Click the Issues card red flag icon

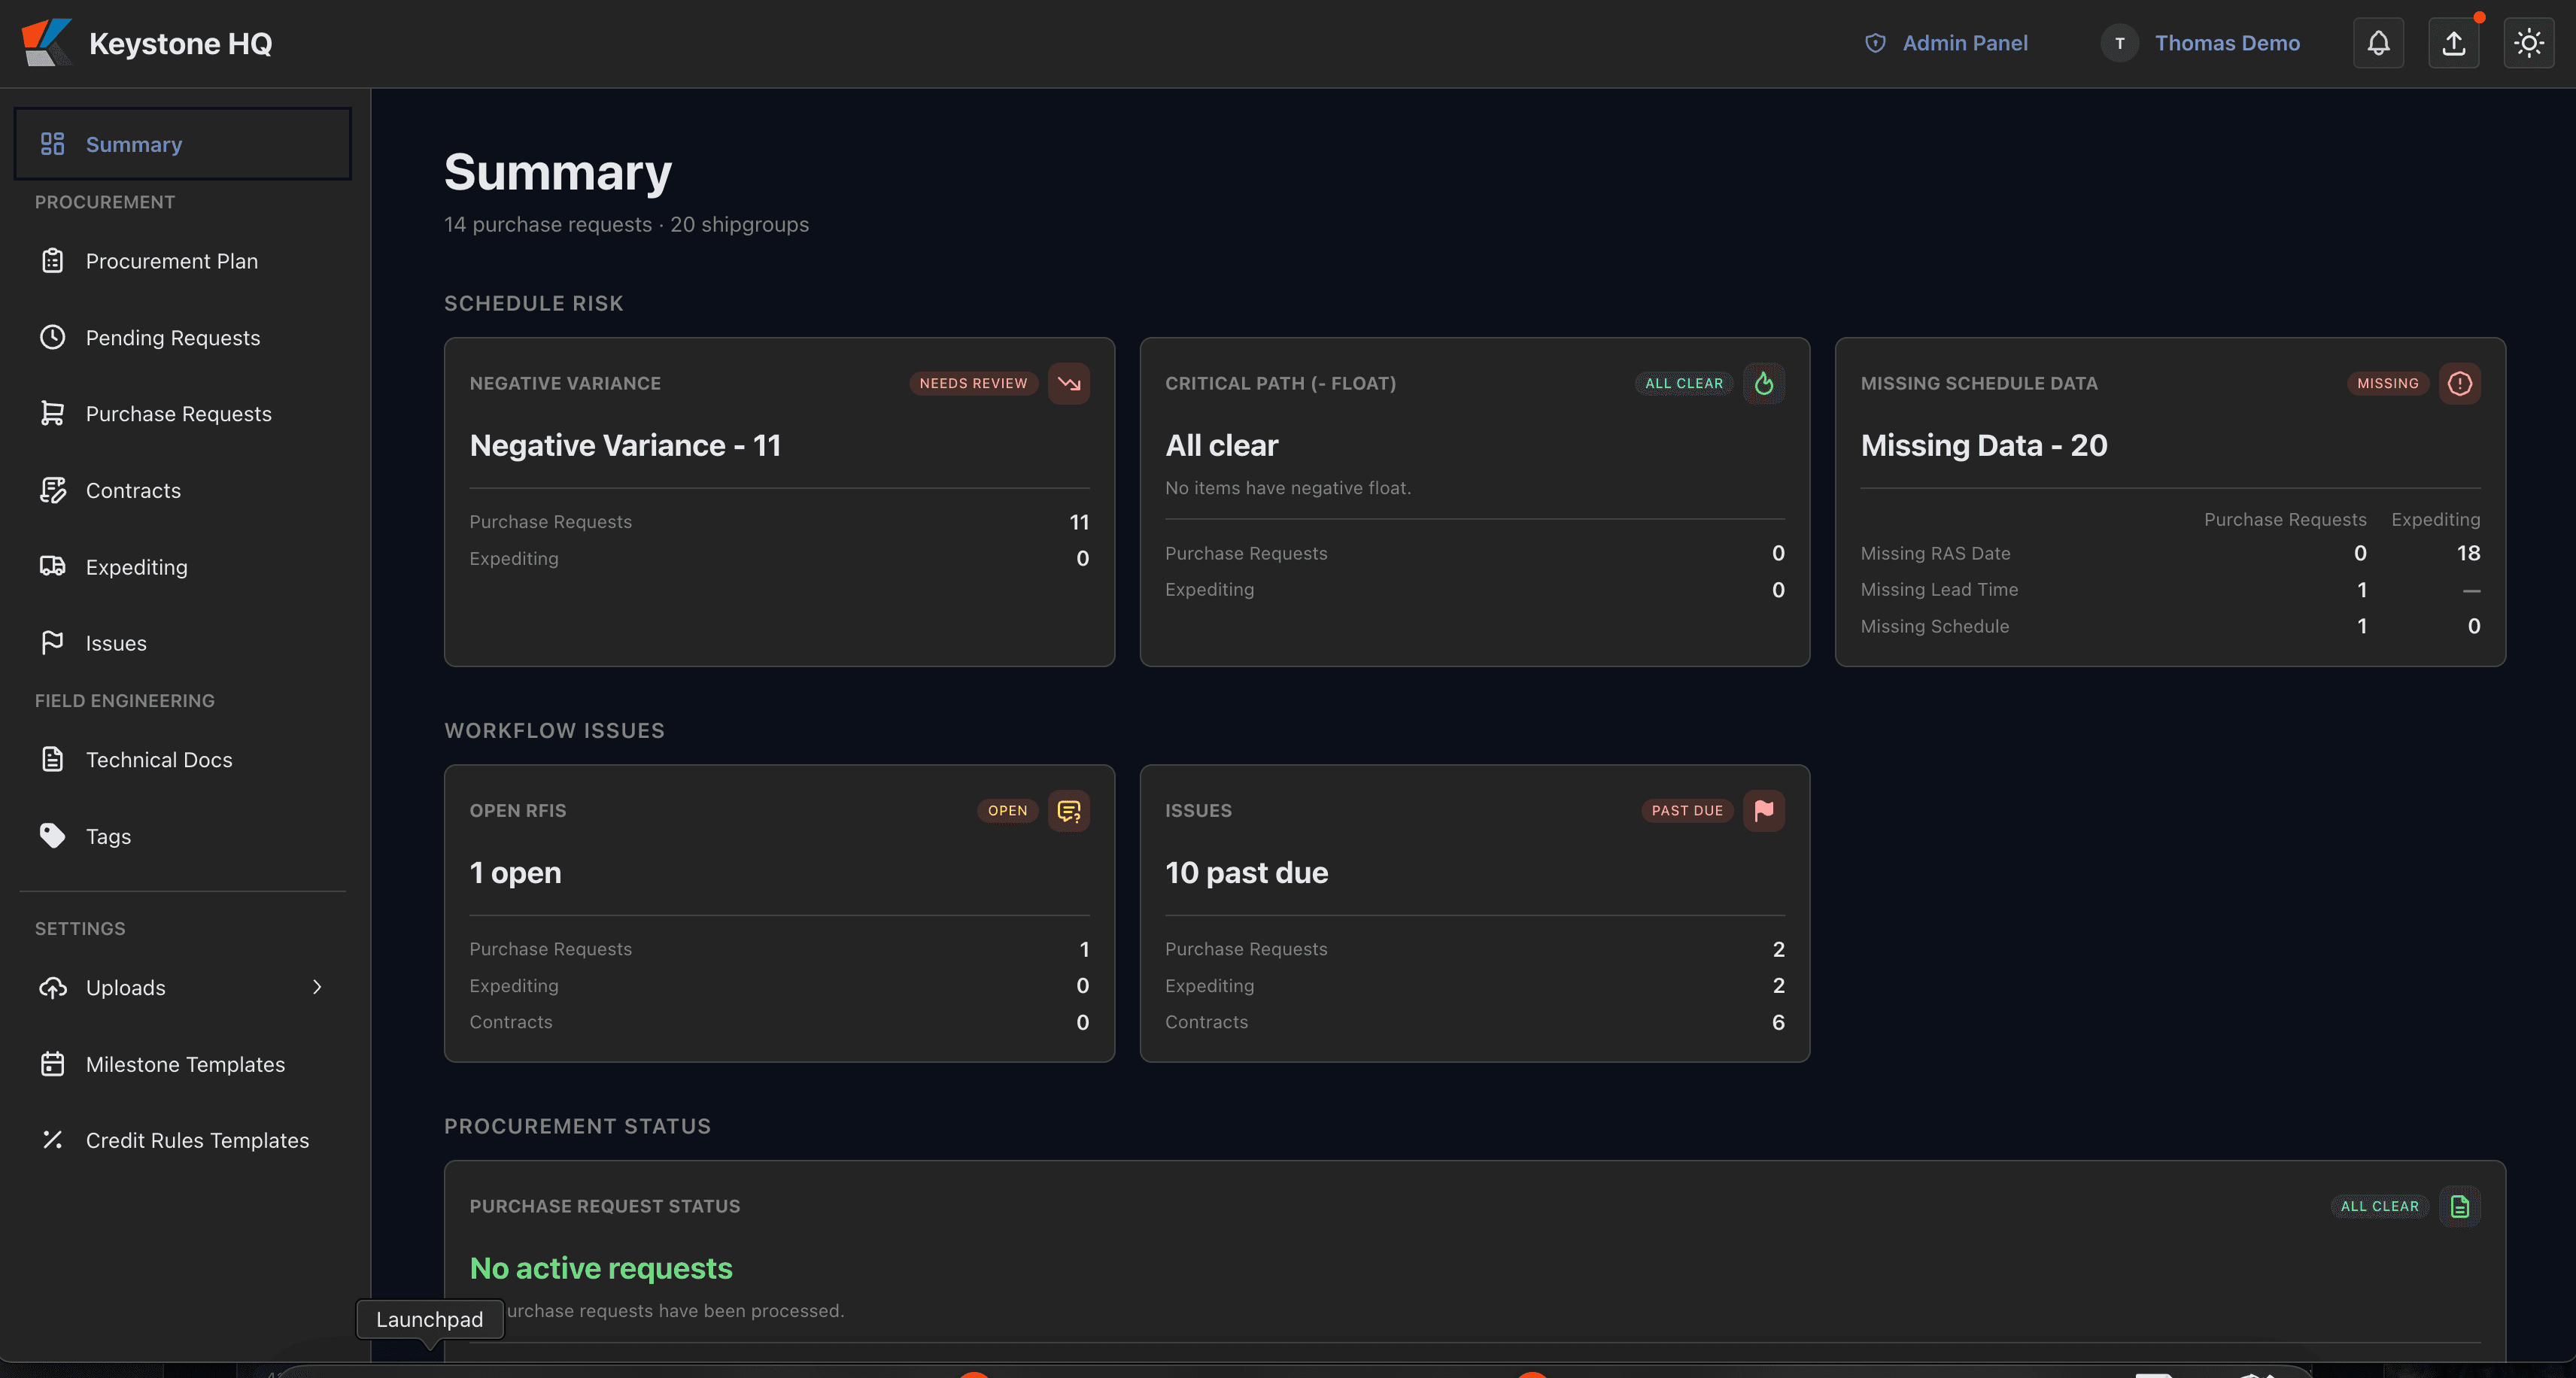(x=1764, y=811)
